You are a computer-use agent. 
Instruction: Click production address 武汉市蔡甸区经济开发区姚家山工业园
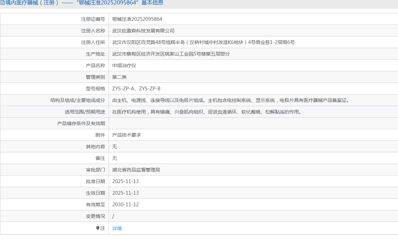171,54
